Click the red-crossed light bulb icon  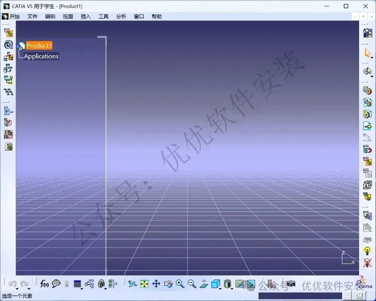[x=367, y=263]
